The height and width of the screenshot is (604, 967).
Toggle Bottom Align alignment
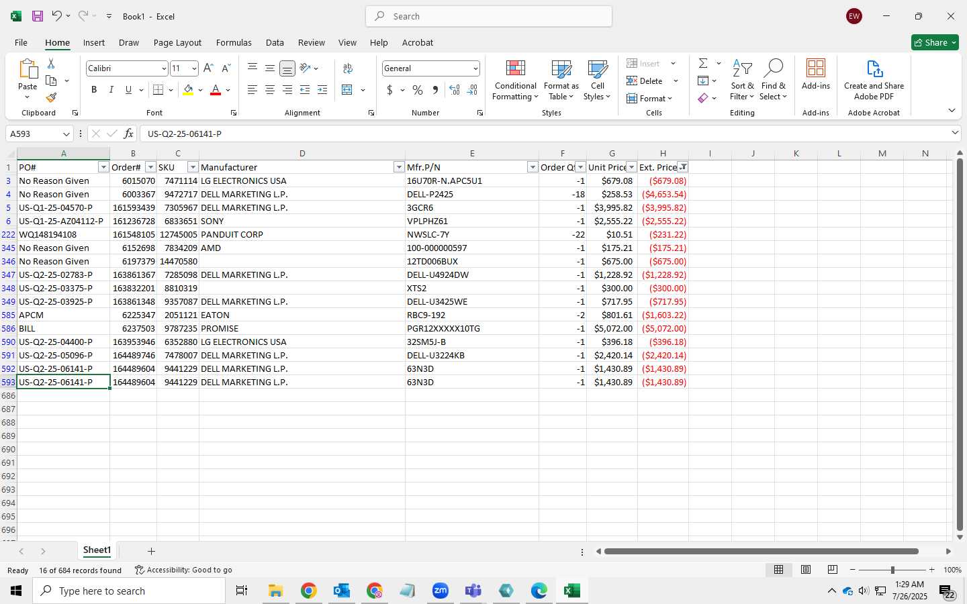287,68
